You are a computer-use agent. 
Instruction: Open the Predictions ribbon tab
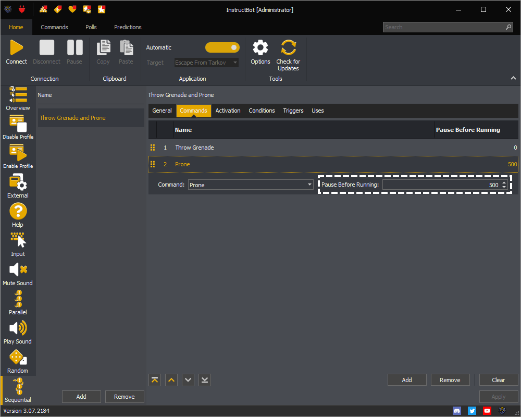pos(128,27)
